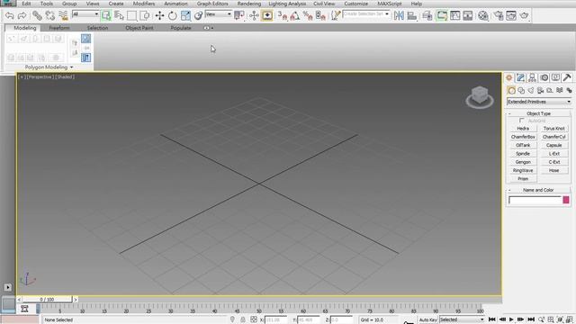The image size is (576, 324).
Task: Open the Motion panel tab icon
Action: point(544,77)
